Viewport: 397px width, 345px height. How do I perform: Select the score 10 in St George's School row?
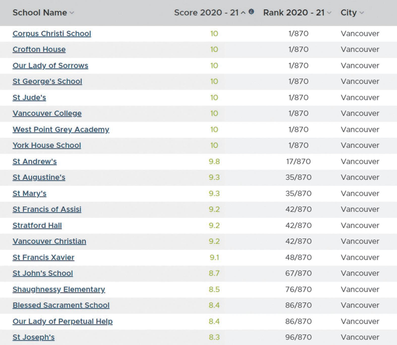(214, 81)
